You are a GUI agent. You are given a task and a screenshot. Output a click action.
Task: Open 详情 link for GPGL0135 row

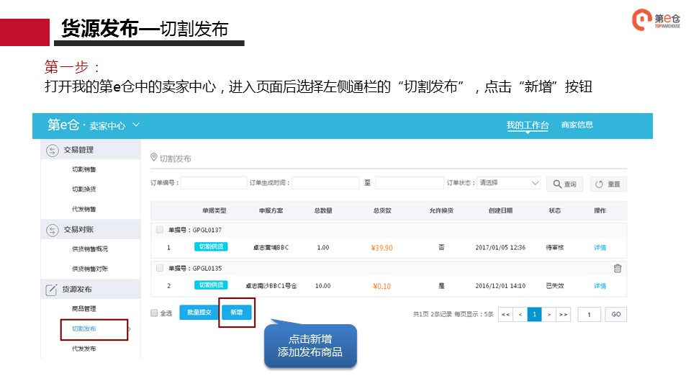[600, 286]
